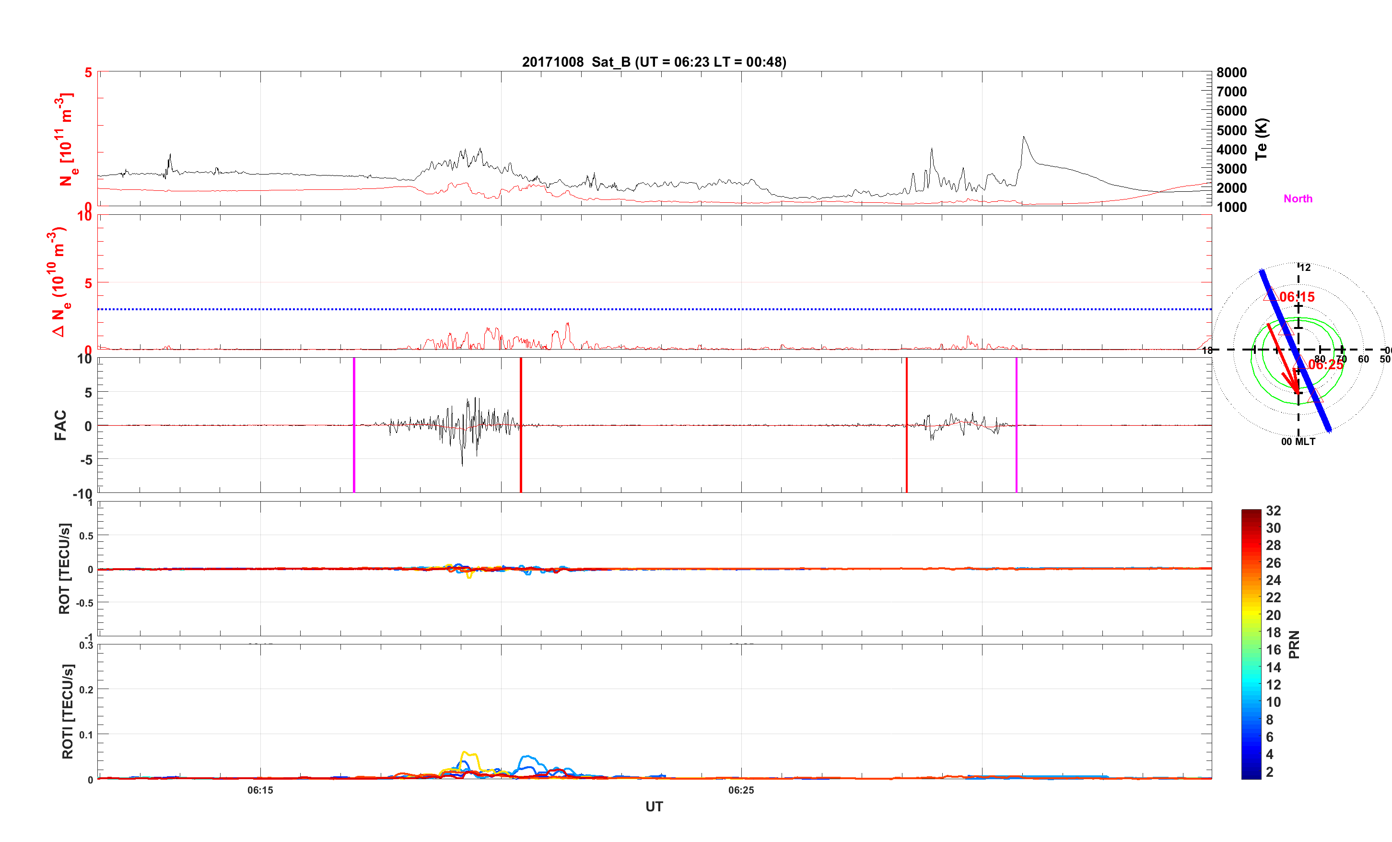
Task: Click the triangle marker beside 06:25 label
Action: pos(1300,364)
